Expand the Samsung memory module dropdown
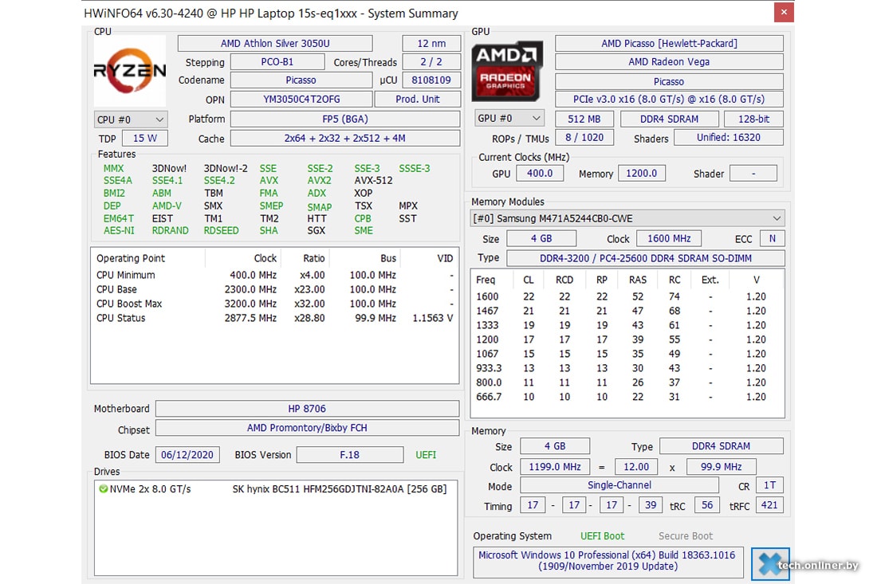 click(x=627, y=218)
